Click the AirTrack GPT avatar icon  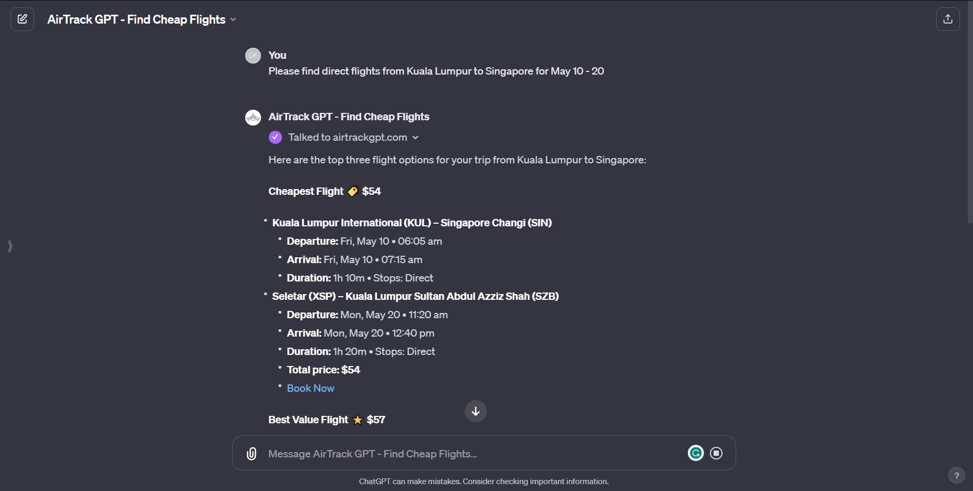tap(253, 117)
